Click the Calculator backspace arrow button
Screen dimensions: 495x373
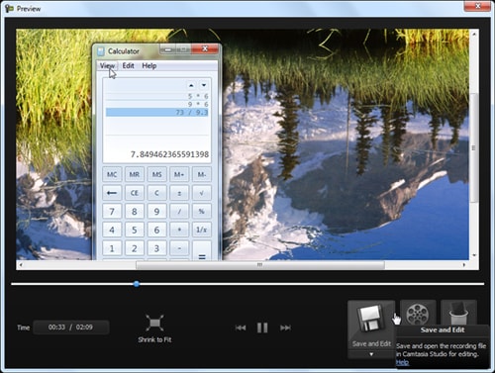pos(112,193)
